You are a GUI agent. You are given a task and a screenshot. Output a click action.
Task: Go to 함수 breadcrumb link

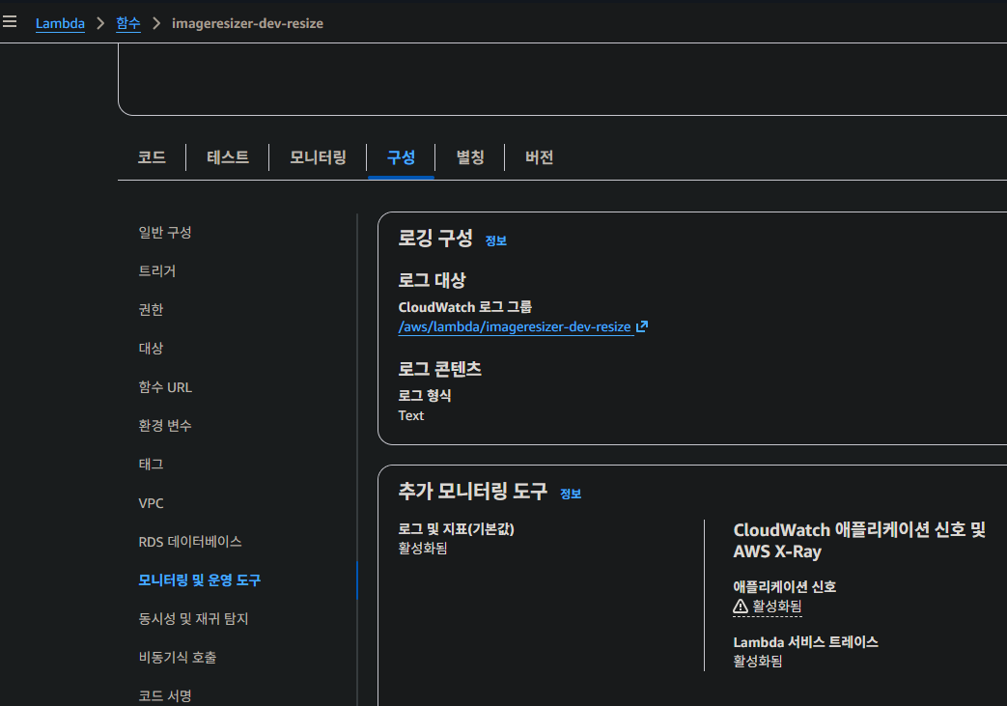click(x=127, y=23)
